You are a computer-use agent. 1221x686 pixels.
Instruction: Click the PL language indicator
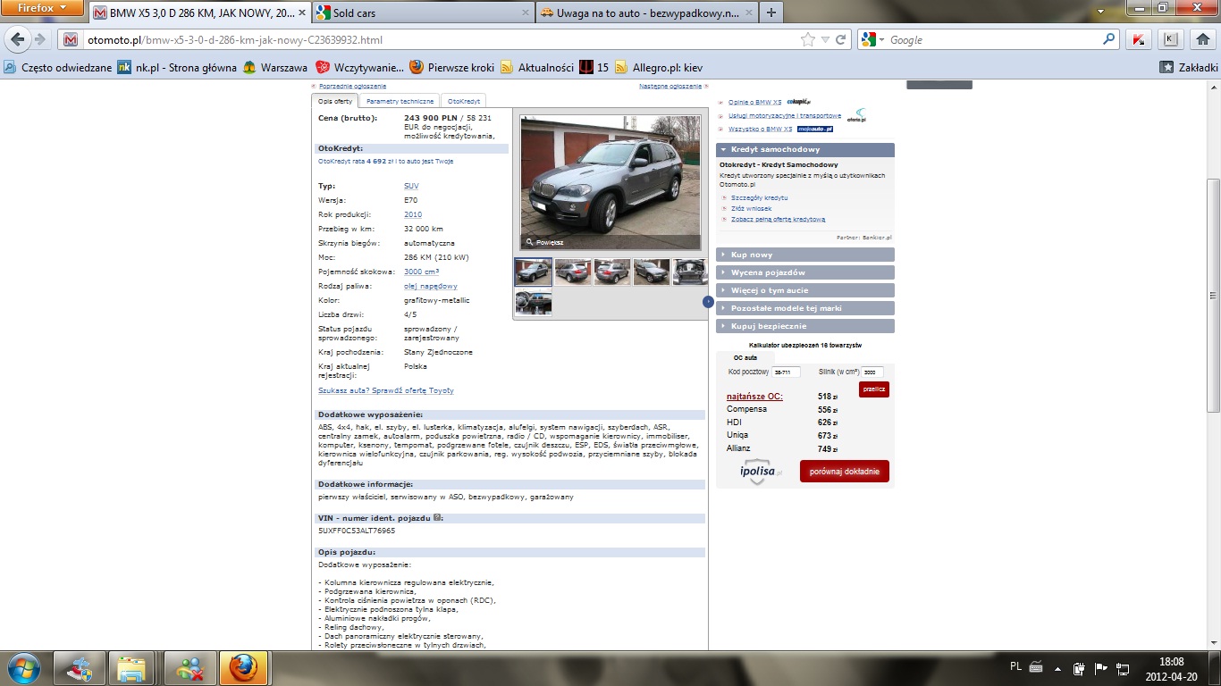click(x=1015, y=666)
